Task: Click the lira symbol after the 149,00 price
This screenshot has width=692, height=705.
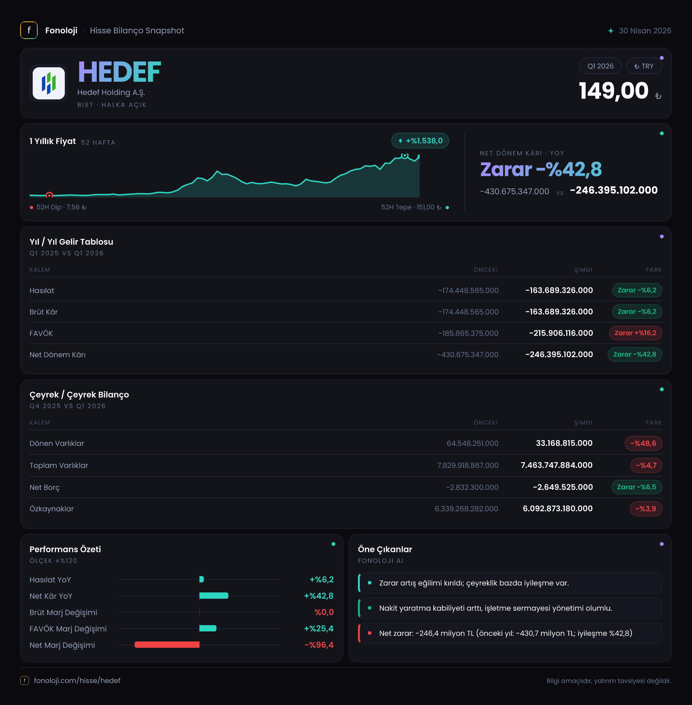Action: coord(658,96)
